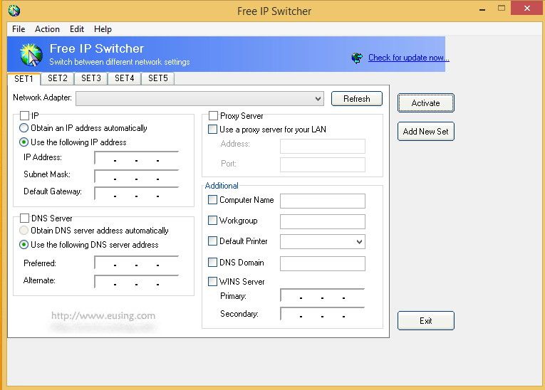545x390 pixels.
Task: Click the Default Gateway input field
Action: tap(136, 193)
